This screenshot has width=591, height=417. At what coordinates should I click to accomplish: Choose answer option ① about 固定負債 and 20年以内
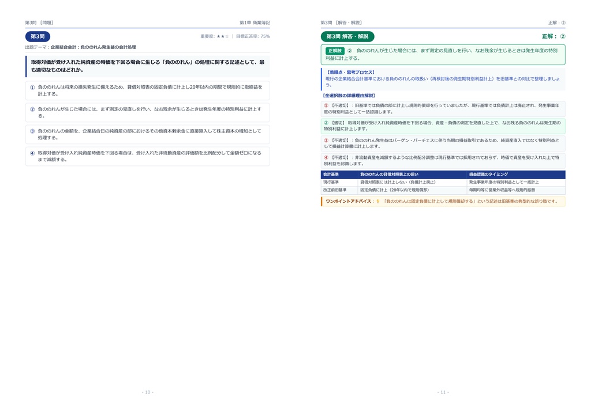pyautogui.click(x=147, y=90)
